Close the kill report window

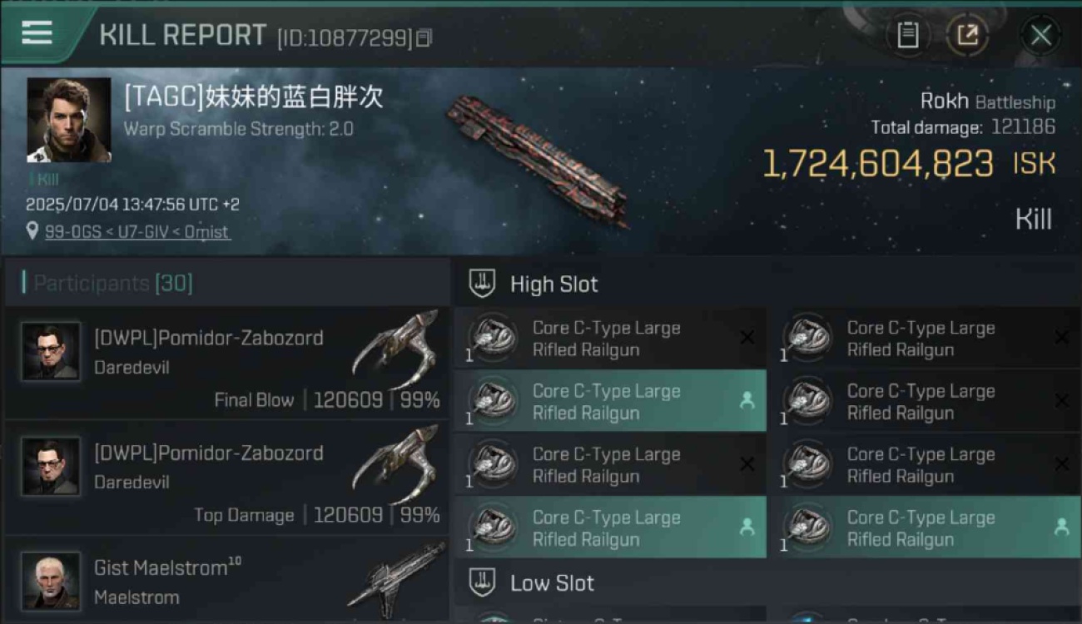pos(1040,35)
